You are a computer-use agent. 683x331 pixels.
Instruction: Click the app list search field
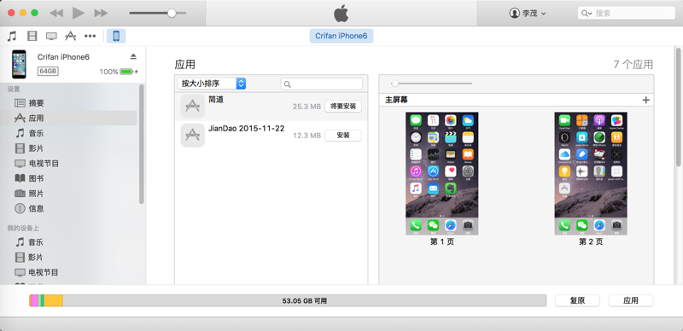tap(322, 84)
